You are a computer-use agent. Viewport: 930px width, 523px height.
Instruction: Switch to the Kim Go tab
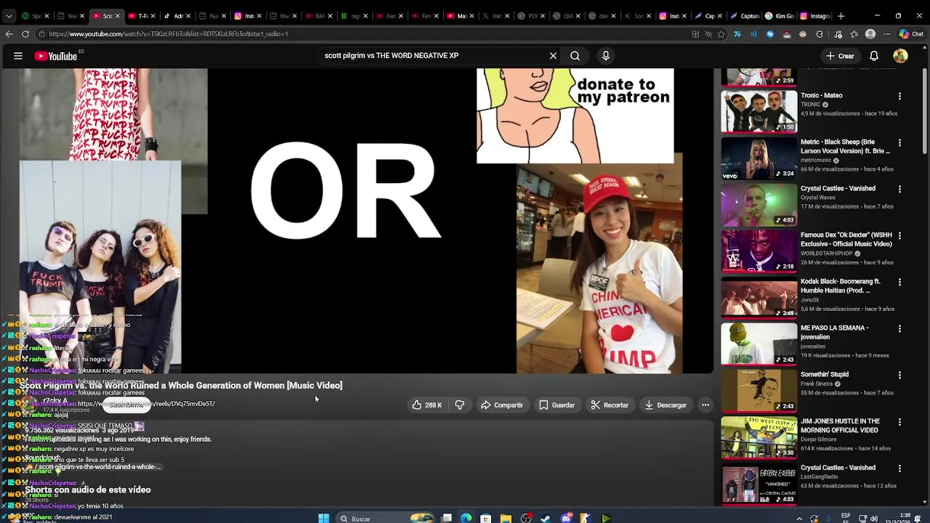click(x=781, y=16)
